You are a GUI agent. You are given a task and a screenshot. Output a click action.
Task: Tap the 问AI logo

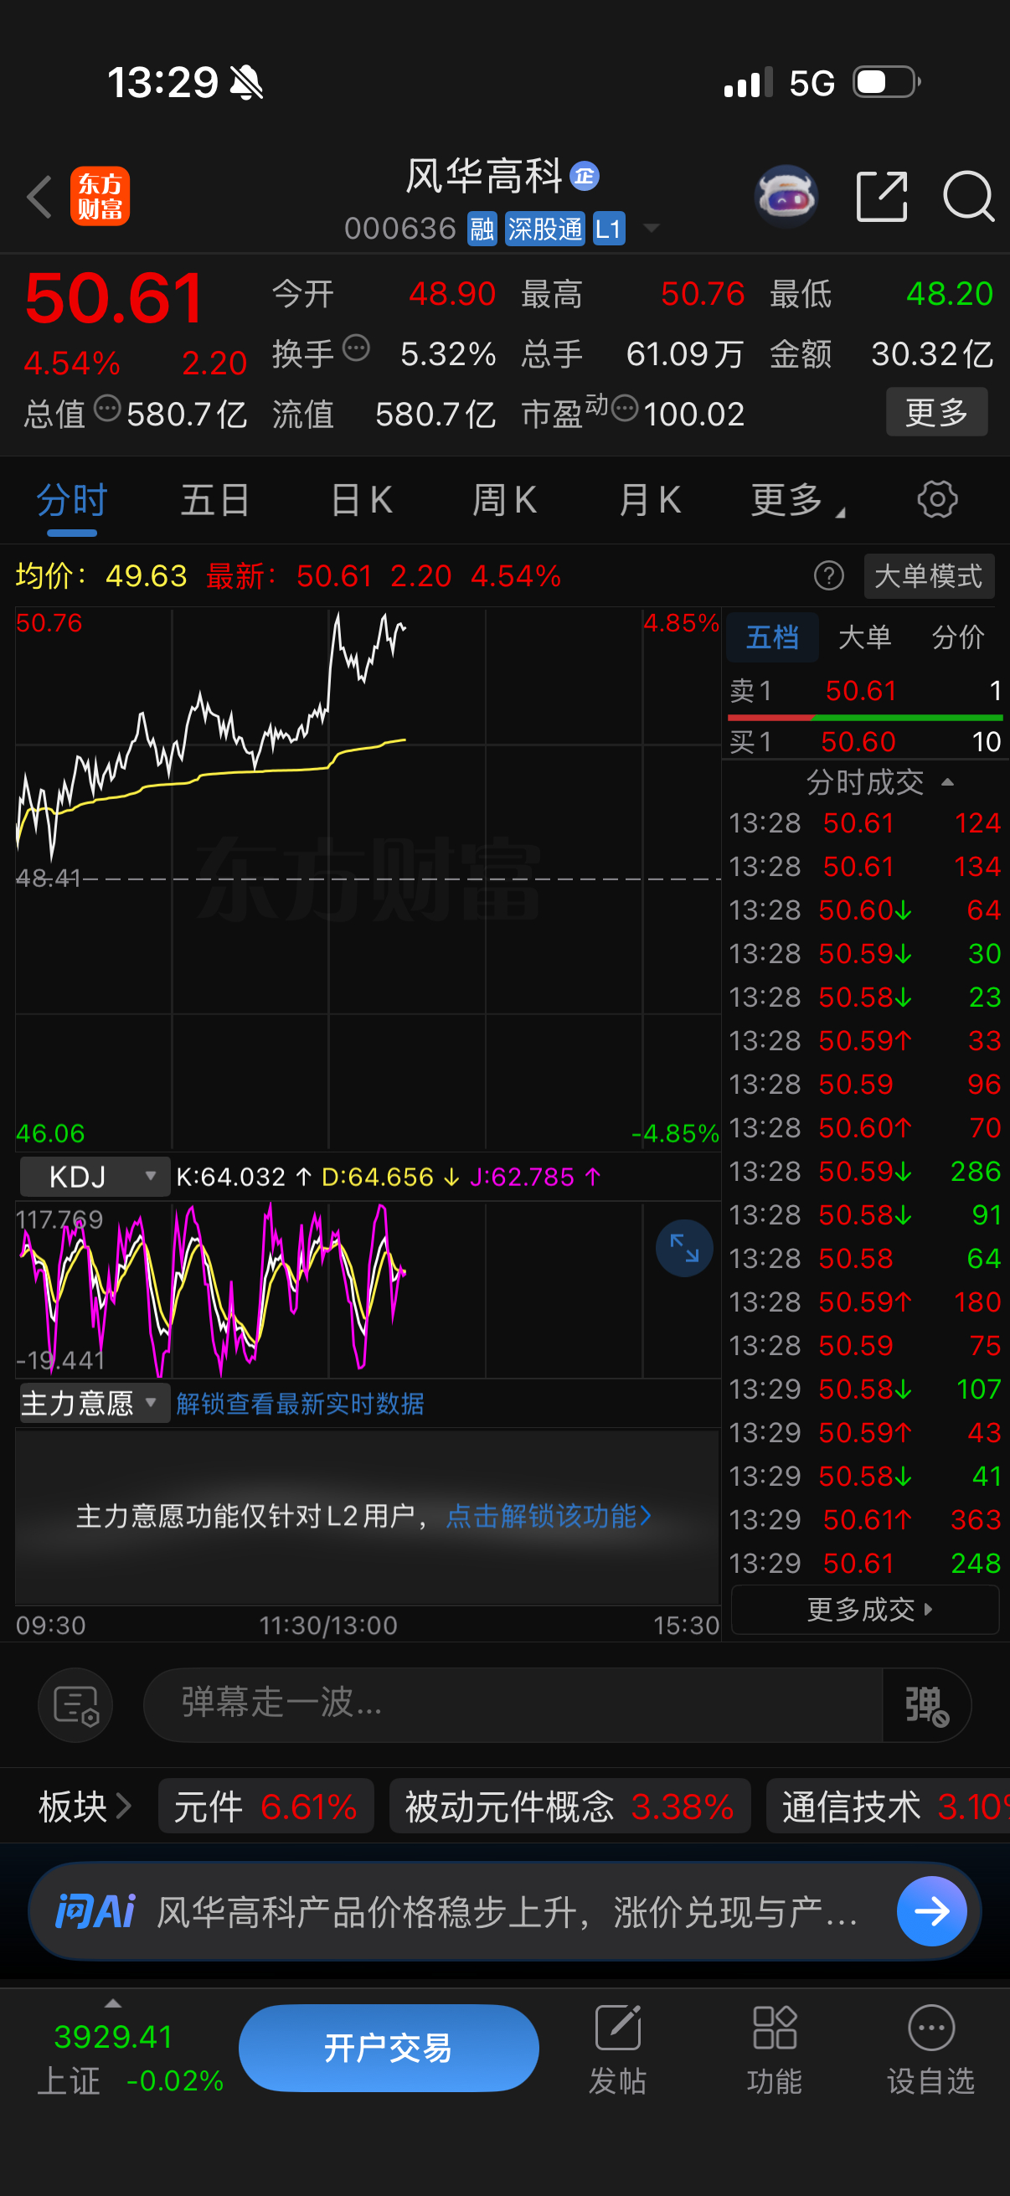(95, 1910)
